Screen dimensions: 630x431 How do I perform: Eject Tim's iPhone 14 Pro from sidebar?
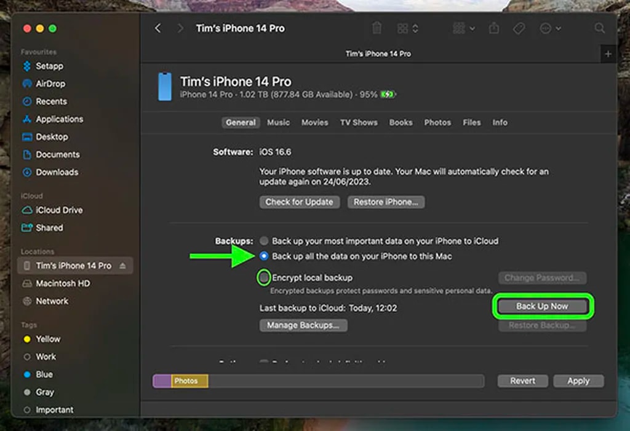click(x=122, y=266)
